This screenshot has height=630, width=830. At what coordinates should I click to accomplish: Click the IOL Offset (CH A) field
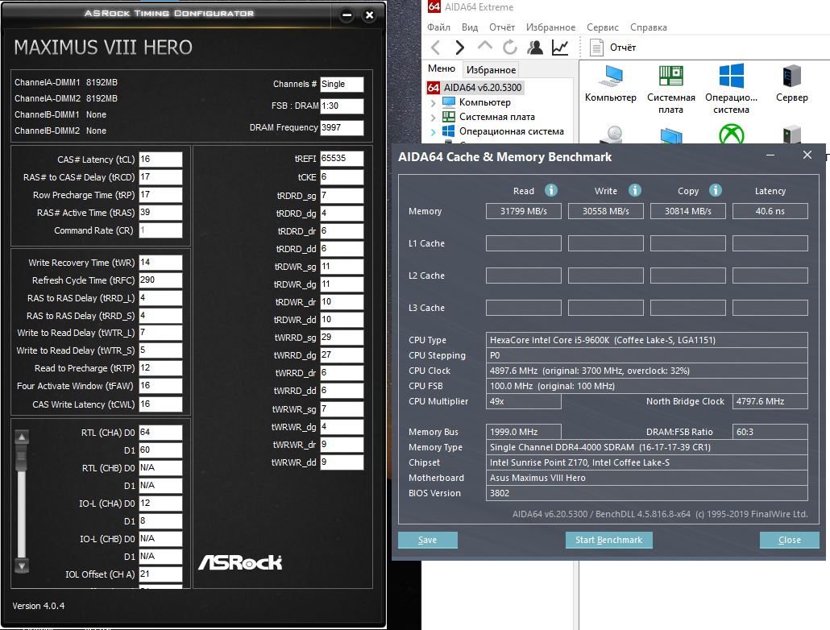[x=161, y=574]
